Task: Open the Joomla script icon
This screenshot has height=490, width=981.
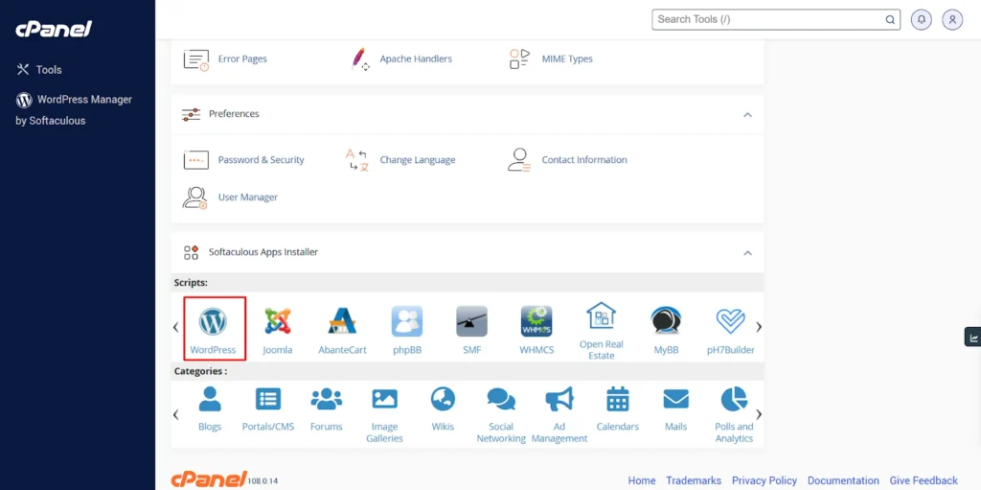Action: point(278,321)
